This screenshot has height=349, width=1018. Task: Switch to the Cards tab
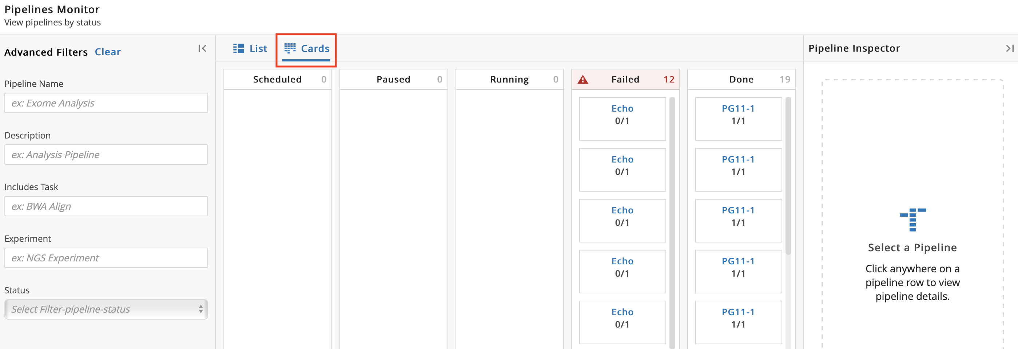307,49
